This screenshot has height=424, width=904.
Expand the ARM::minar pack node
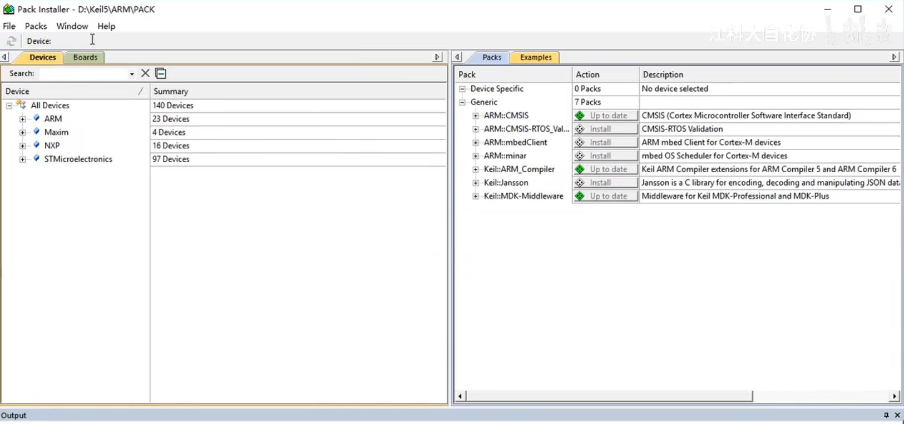(476, 156)
